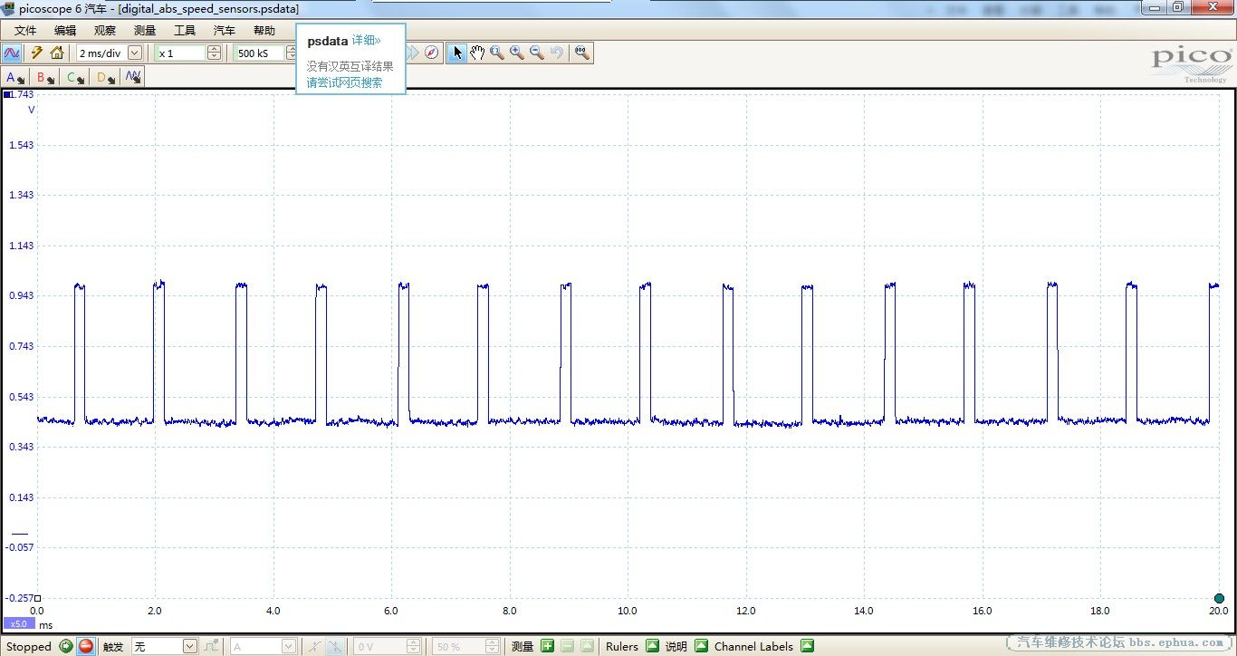Image resolution: width=1237 pixels, height=656 pixels.
Task: Click the teal time ruler handle
Action: 1219,598
